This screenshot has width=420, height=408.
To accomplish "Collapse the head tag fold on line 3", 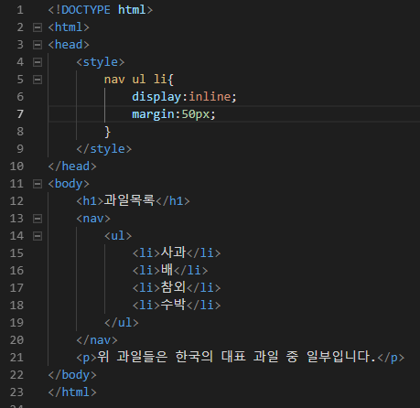I will [x=38, y=45].
